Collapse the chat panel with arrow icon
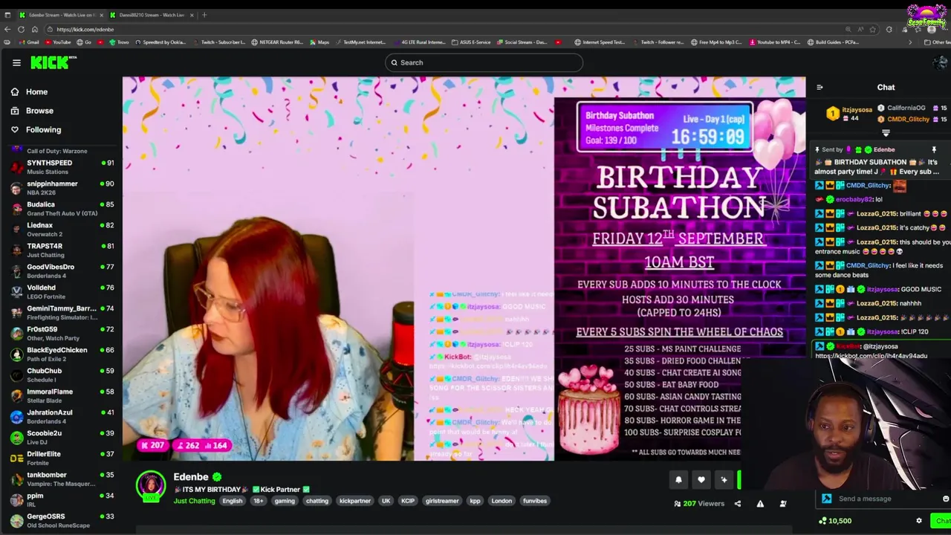 tap(819, 88)
